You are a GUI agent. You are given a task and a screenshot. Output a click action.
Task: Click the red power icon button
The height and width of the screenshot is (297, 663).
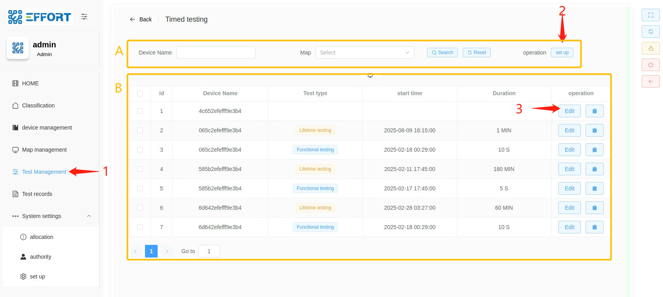pos(650,65)
